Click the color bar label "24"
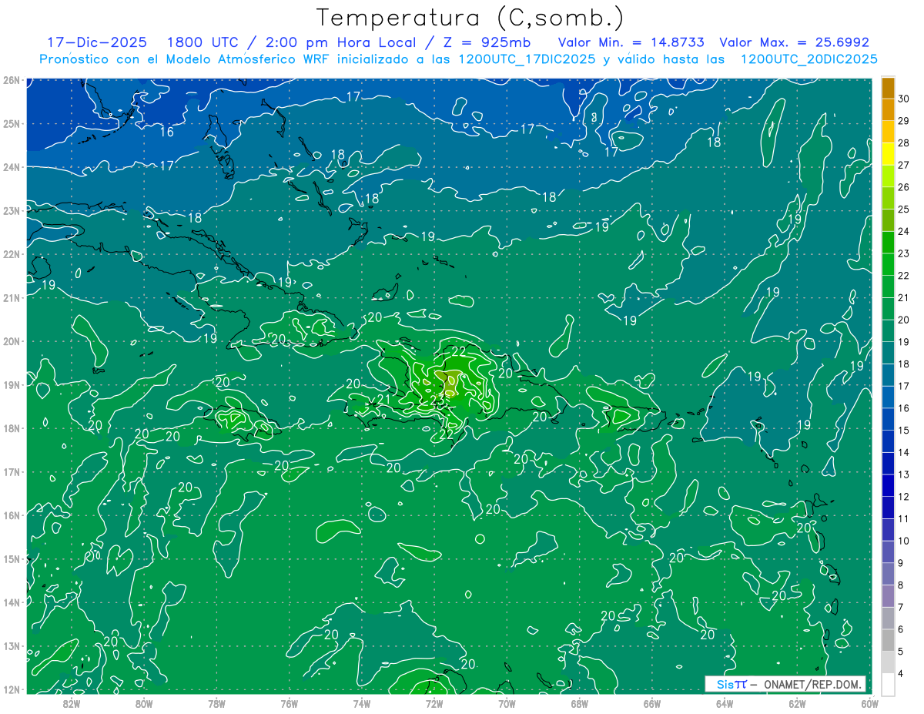 pos(903,231)
